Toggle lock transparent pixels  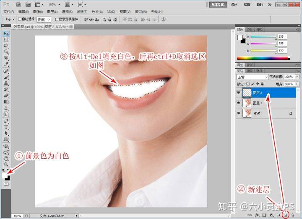pyautogui.click(x=248, y=84)
